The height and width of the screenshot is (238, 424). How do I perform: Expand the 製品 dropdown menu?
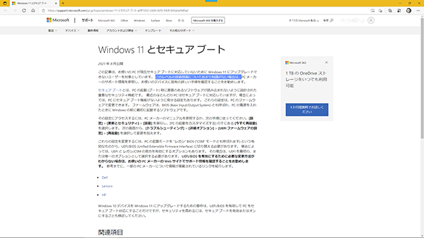pos(52,30)
